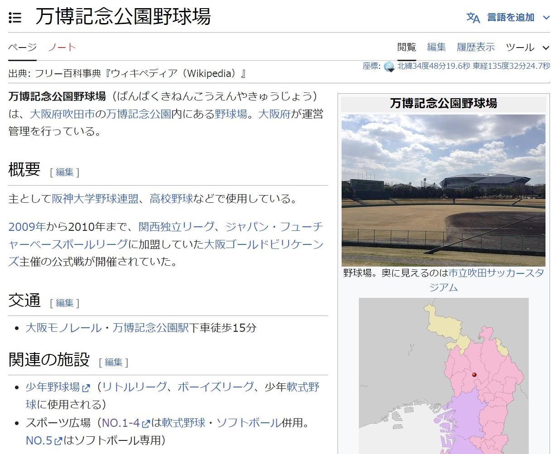Click the 万博記念公園野球場 page heading
The image size is (555, 454).
(123, 17)
